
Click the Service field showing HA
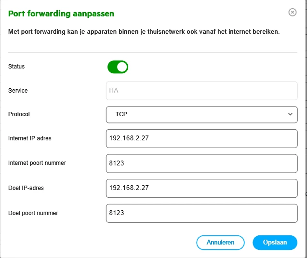click(201, 91)
